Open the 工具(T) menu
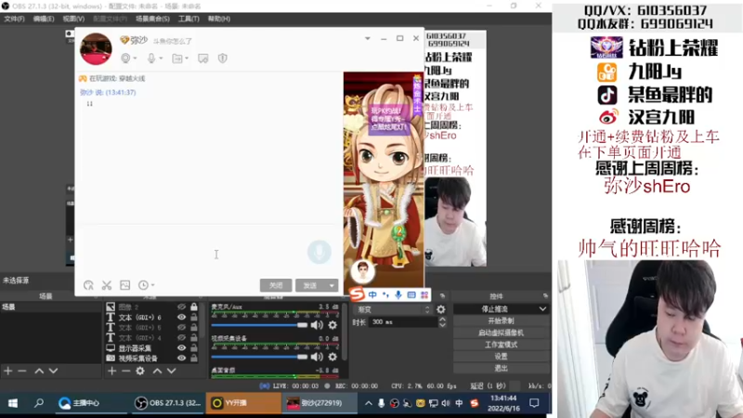Screen dimensions: 743x418 coord(189,19)
